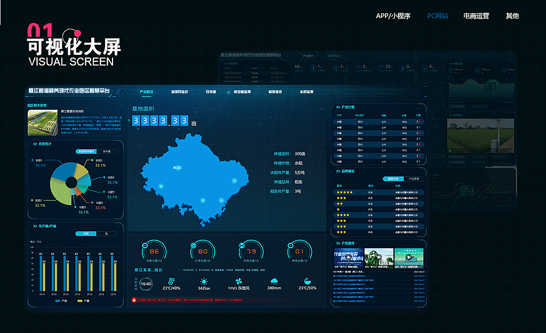Select the five-star company row
546x333 pixels.
click(x=379, y=192)
